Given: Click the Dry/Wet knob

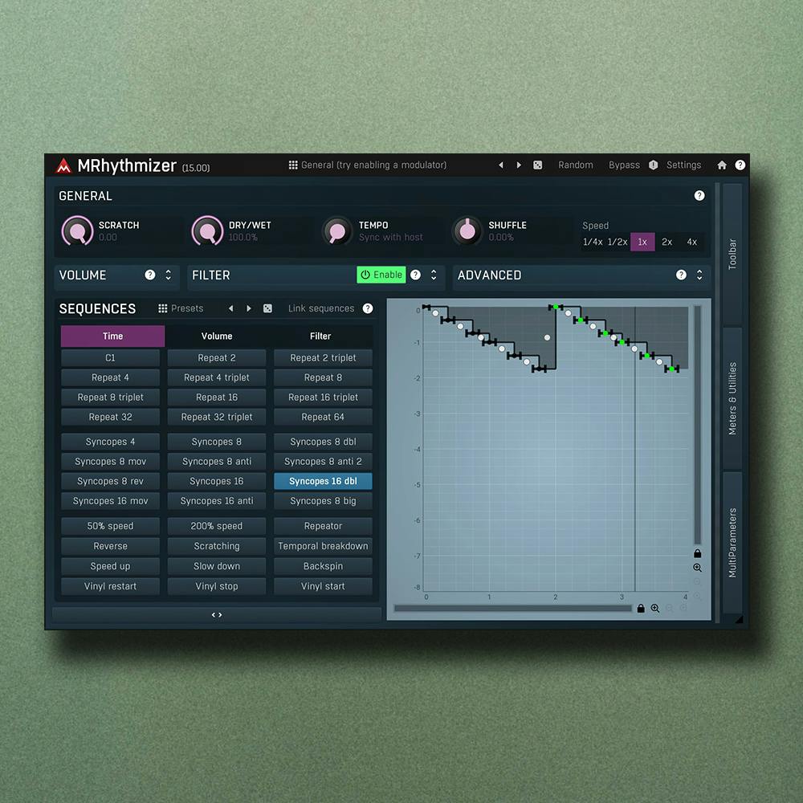Looking at the screenshot, I should 207,232.
